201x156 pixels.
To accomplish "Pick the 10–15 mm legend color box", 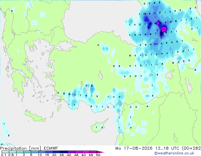I will pyautogui.click(x=42, y=152).
